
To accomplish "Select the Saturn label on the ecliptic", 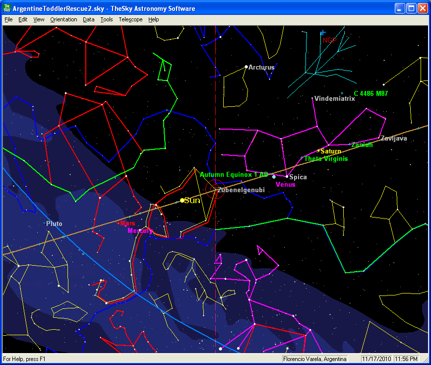I will pyautogui.click(x=330, y=151).
